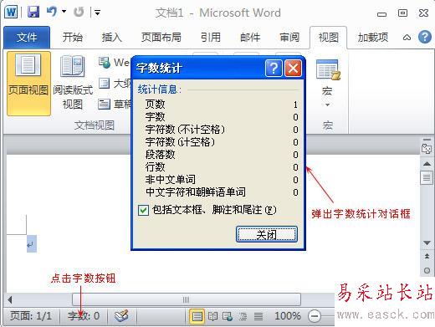Restore down the Word window
This screenshot has height=327, width=435.
coord(402,13)
